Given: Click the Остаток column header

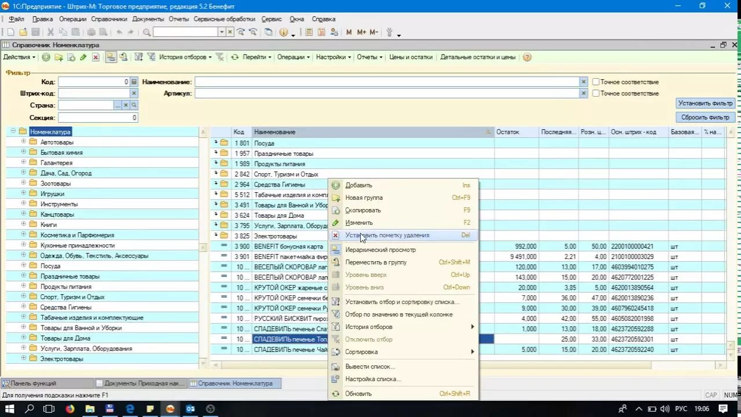Looking at the screenshot, I should coord(516,132).
